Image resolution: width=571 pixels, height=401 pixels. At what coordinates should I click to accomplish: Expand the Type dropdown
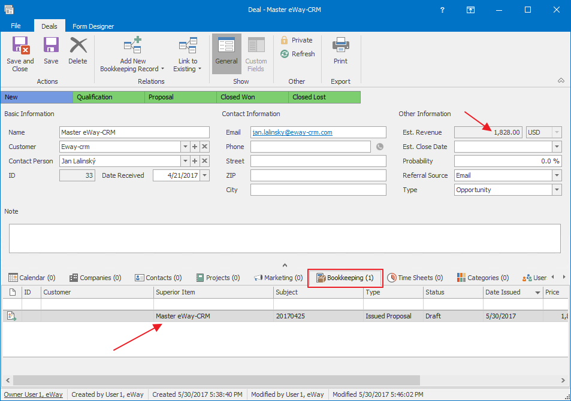coord(557,190)
